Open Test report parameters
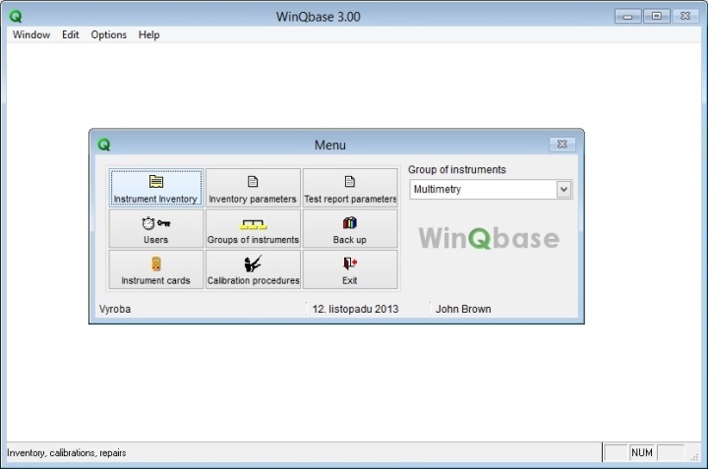Screen dimensions: 708x469 [350, 188]
